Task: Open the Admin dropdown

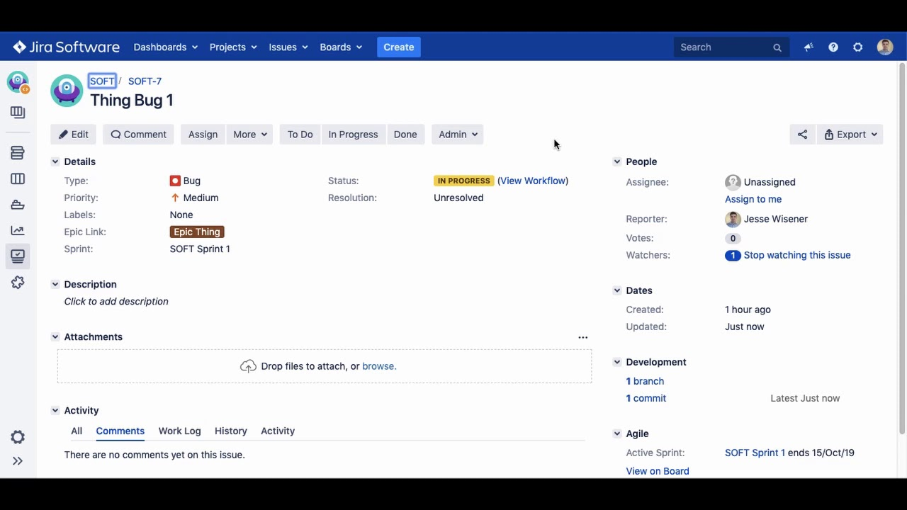Action: tap(458, 135)
